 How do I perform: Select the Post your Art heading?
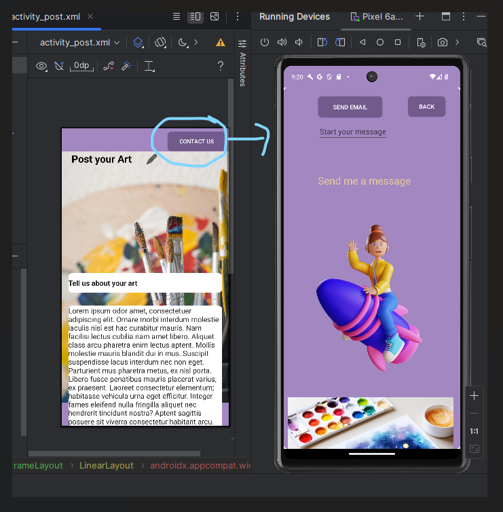coord(102,160)
